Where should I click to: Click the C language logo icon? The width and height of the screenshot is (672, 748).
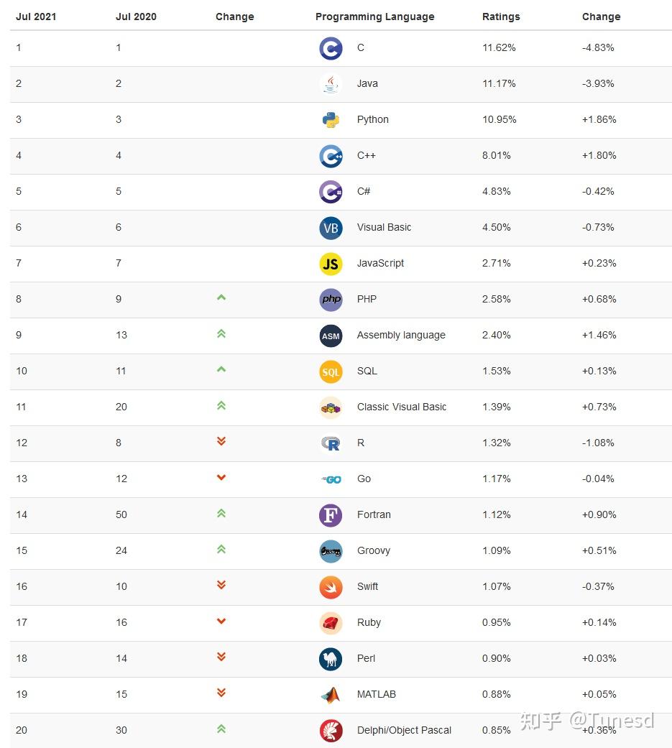[x=331, y=48]
